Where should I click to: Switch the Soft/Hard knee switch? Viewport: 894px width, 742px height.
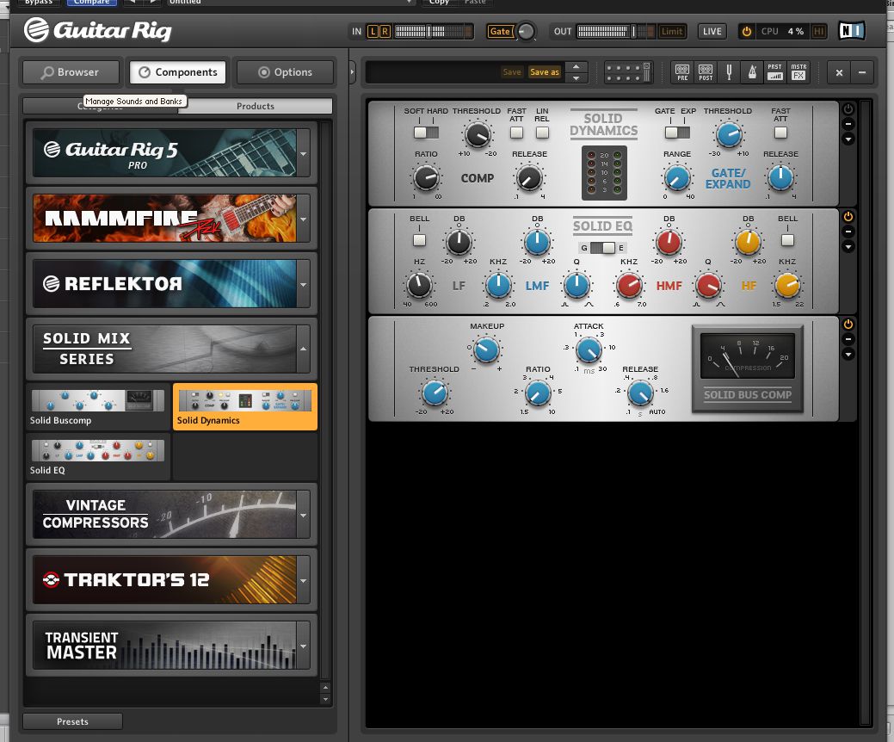426,133
